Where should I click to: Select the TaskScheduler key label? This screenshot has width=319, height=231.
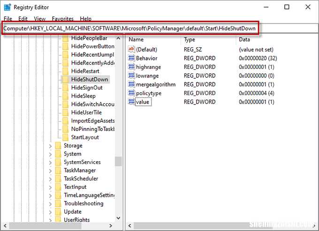click(x=81, y=179)
